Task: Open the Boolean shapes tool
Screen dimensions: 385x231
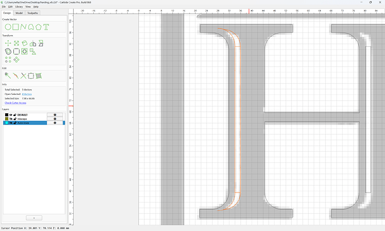Action: point(33,51)
